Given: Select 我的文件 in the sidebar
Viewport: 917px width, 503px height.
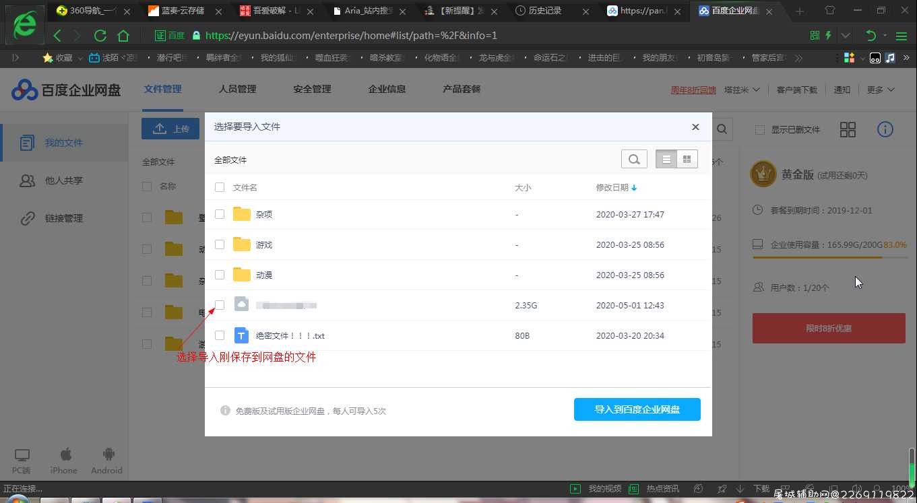Looking at the screenshot, I should tap(64, 143).
